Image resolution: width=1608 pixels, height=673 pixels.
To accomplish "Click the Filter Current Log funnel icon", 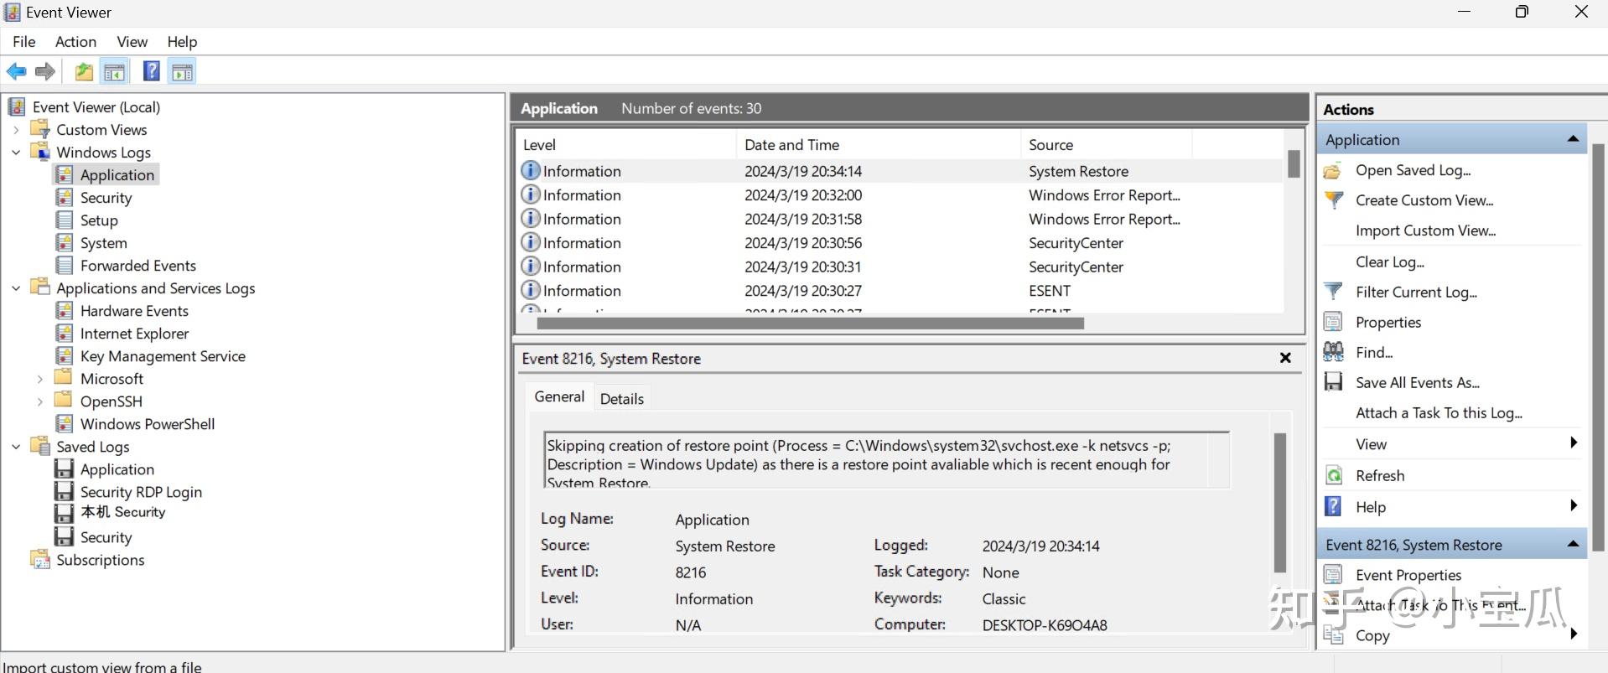I will point(1333,292).
